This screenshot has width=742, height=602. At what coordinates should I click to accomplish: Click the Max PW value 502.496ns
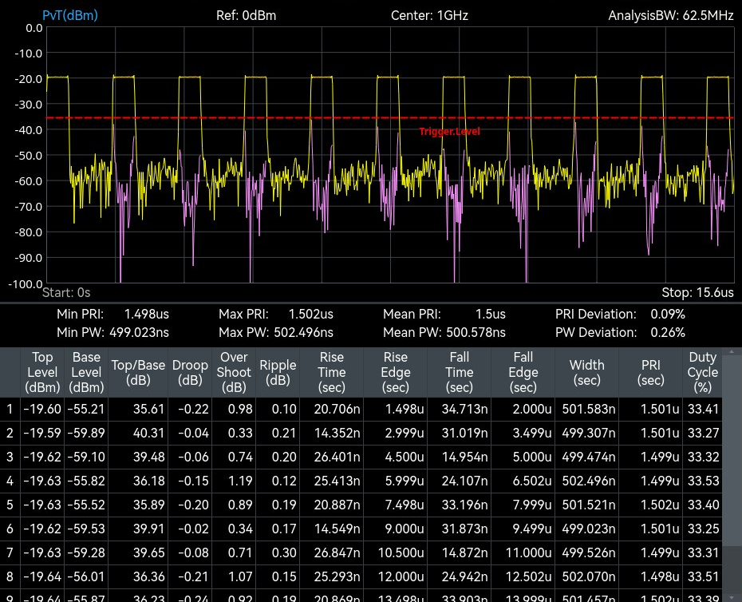tap(303, 332)
